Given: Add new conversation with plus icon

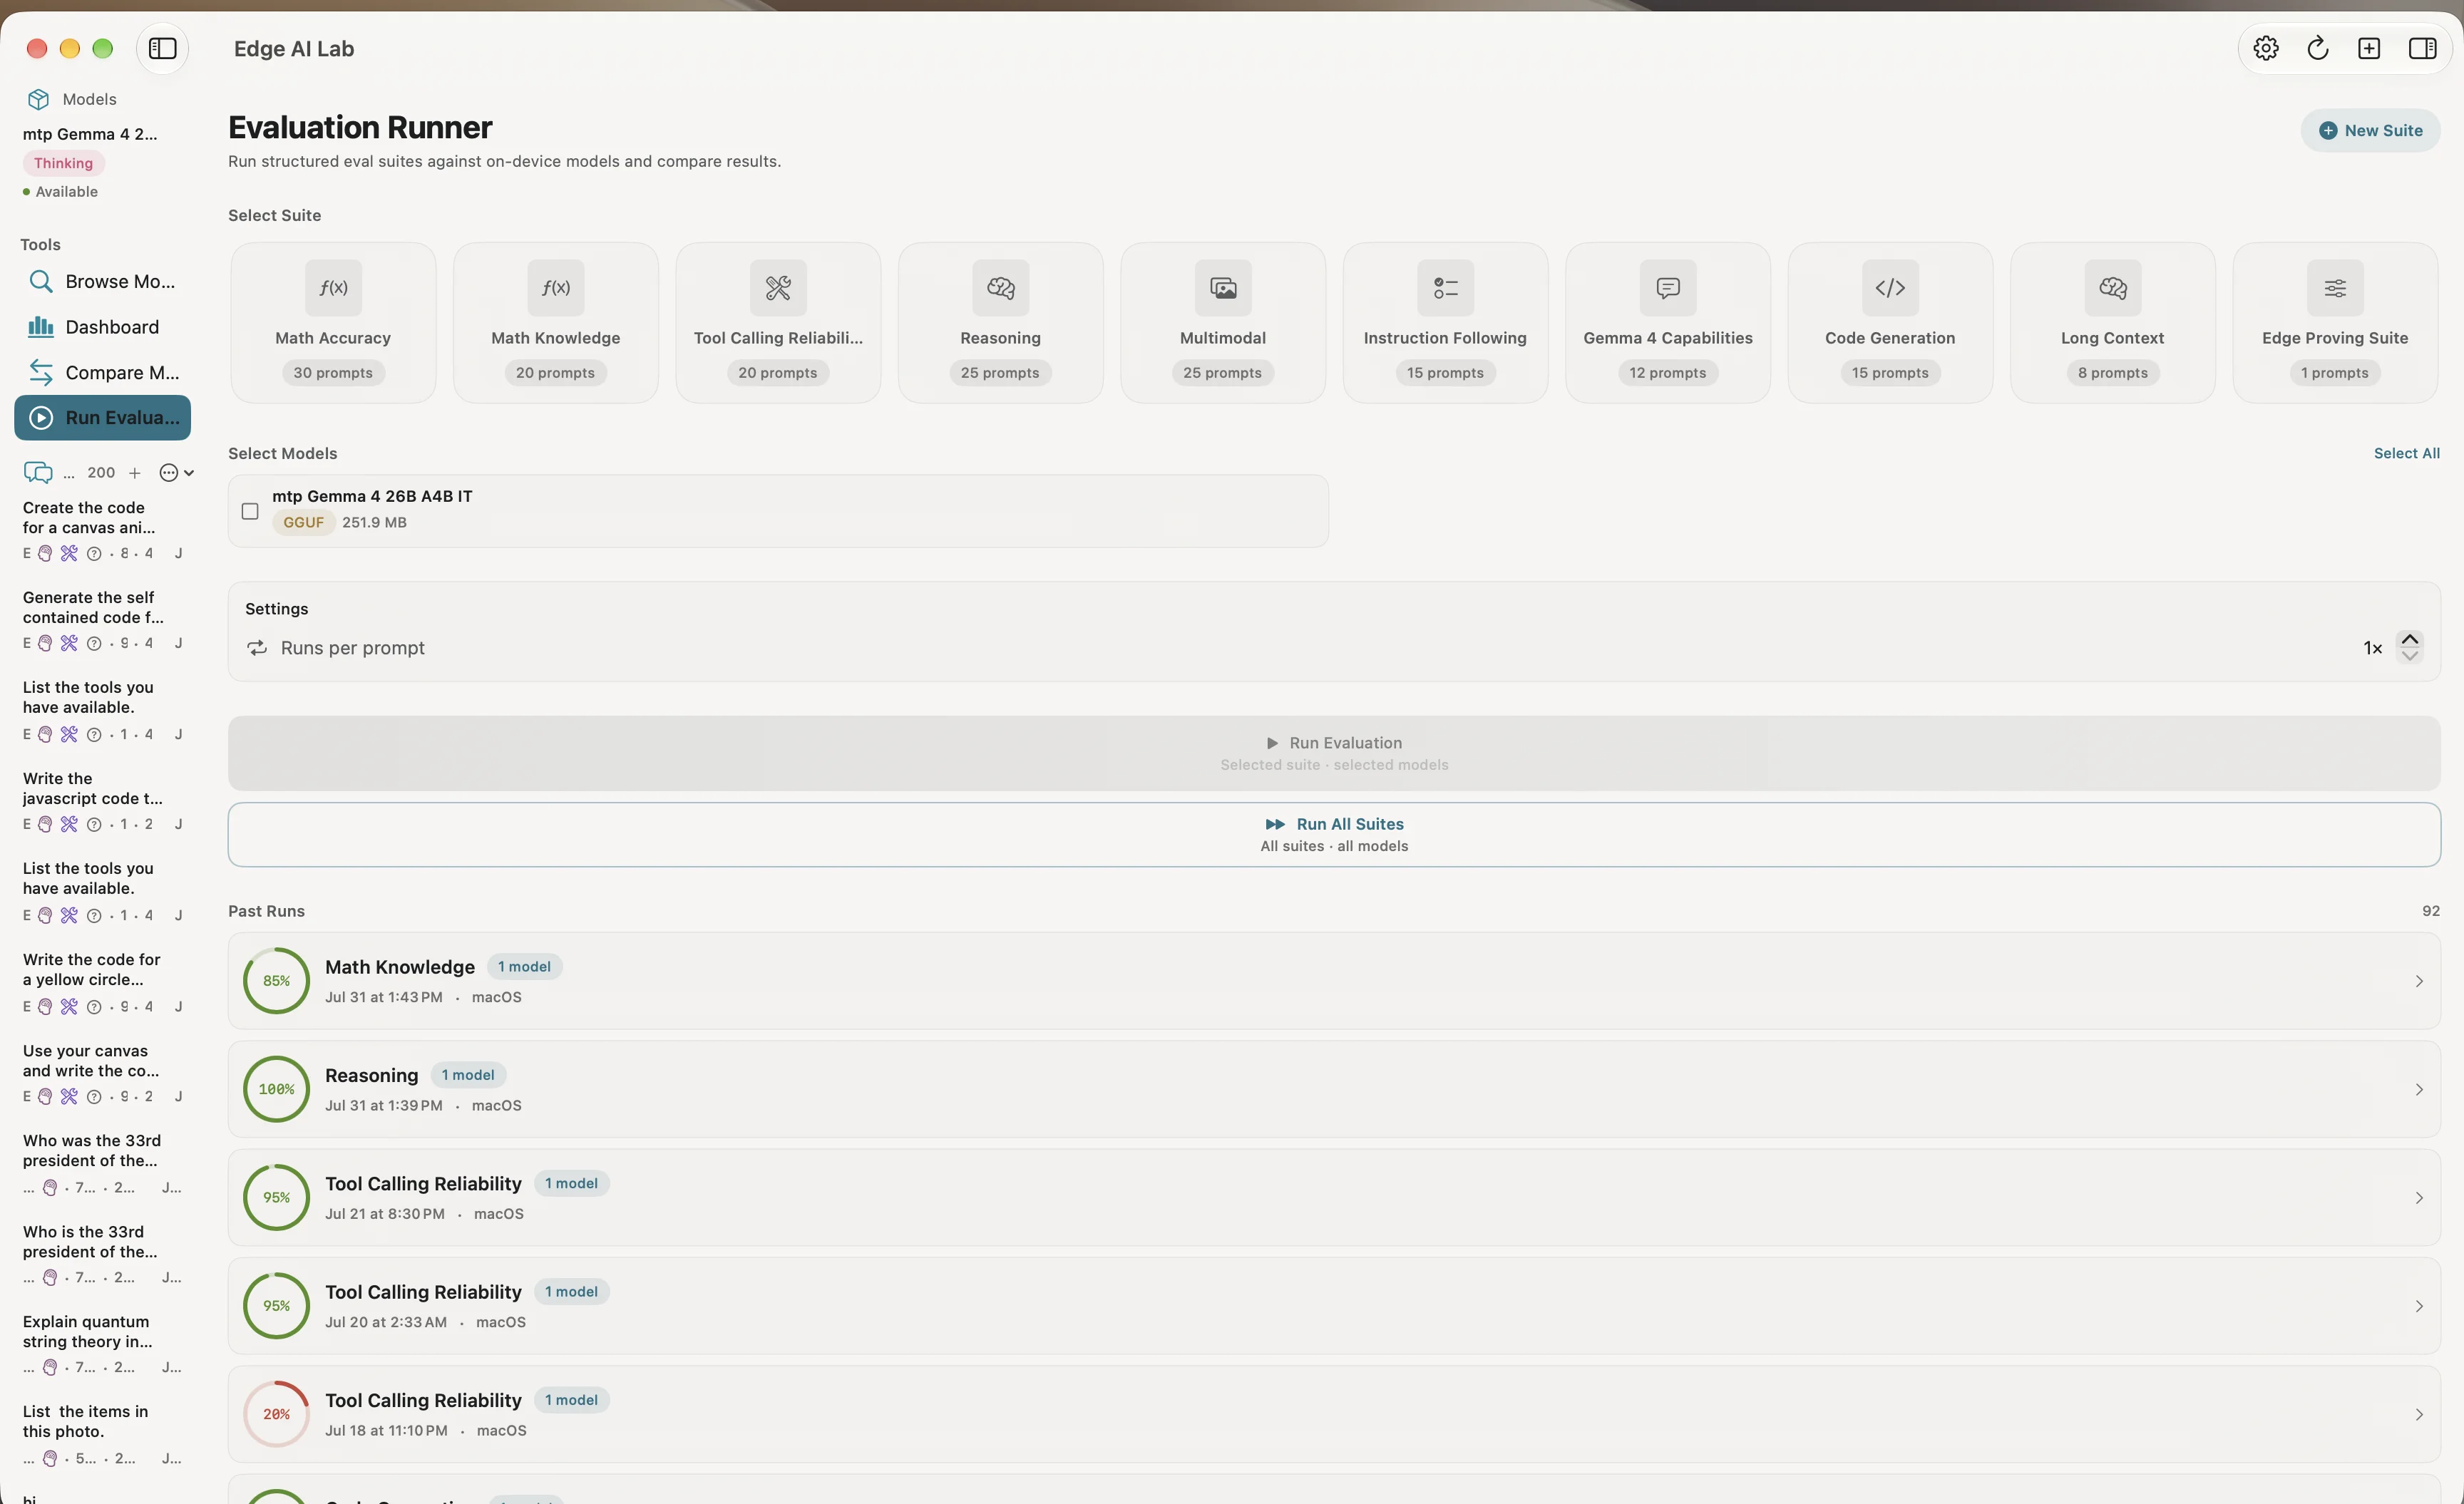Looking at the screenshot, I should coord(135,473).
